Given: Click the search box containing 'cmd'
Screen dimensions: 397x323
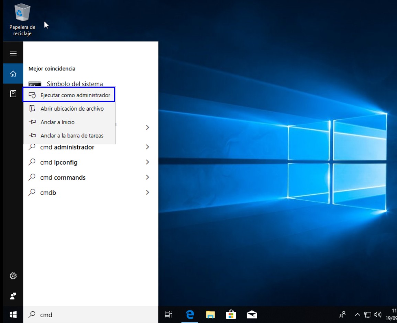Looking at the screenshot, I should (x=91, y=315).
